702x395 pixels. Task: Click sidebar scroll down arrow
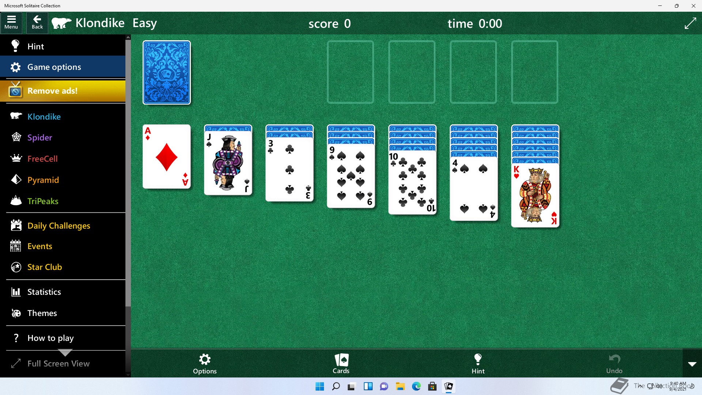pos(128,375)
